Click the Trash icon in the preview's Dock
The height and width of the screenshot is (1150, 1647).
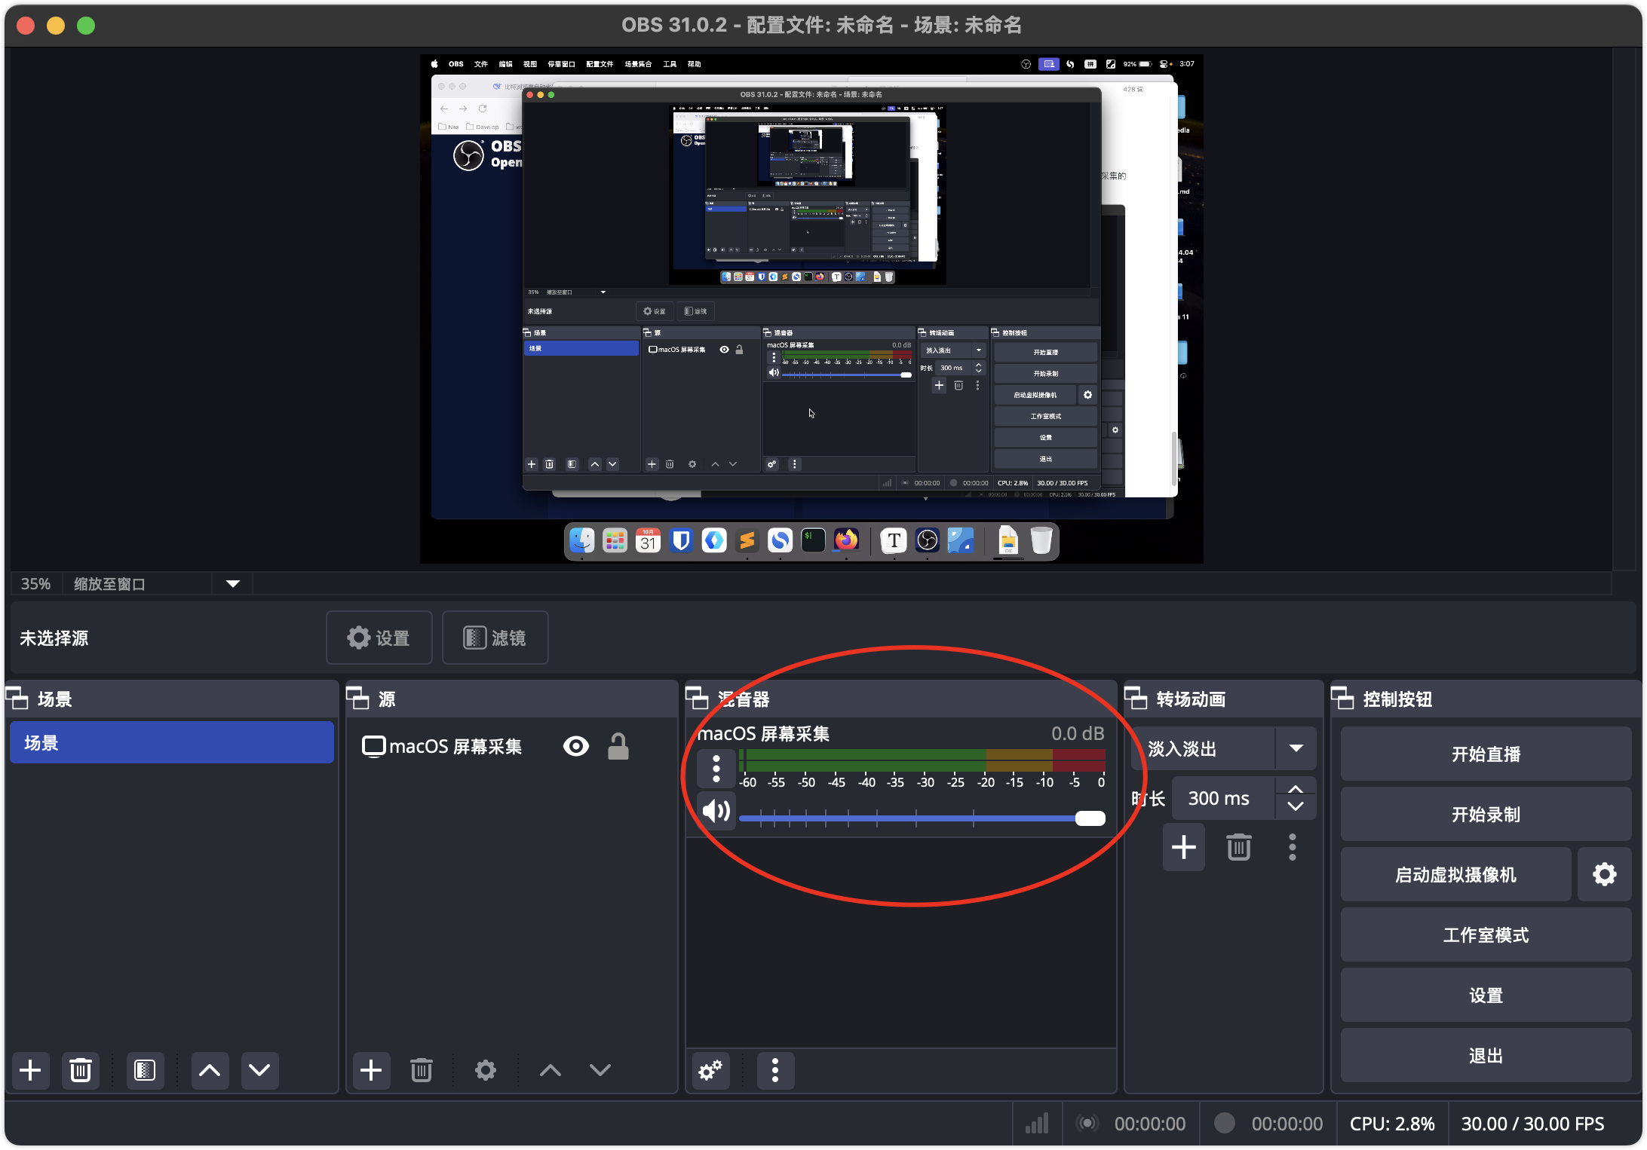[1041, 541]
